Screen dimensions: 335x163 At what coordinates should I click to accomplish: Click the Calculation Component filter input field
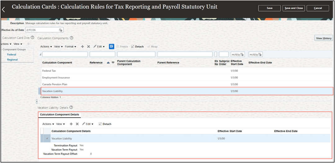tap(65, 54)
